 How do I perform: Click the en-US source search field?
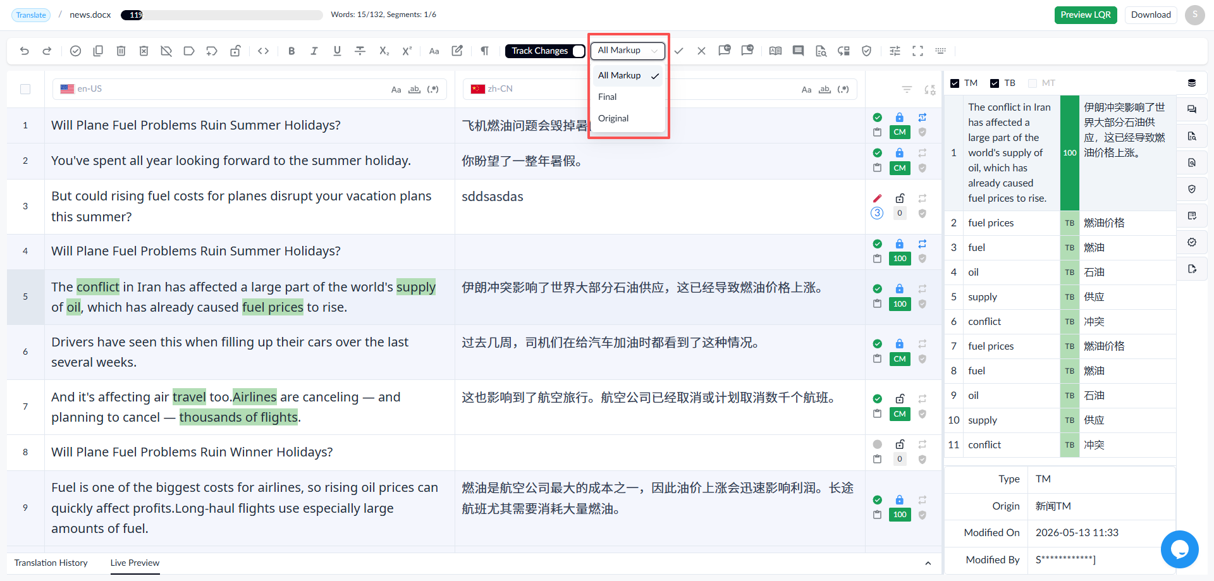[x=250, y=89]
